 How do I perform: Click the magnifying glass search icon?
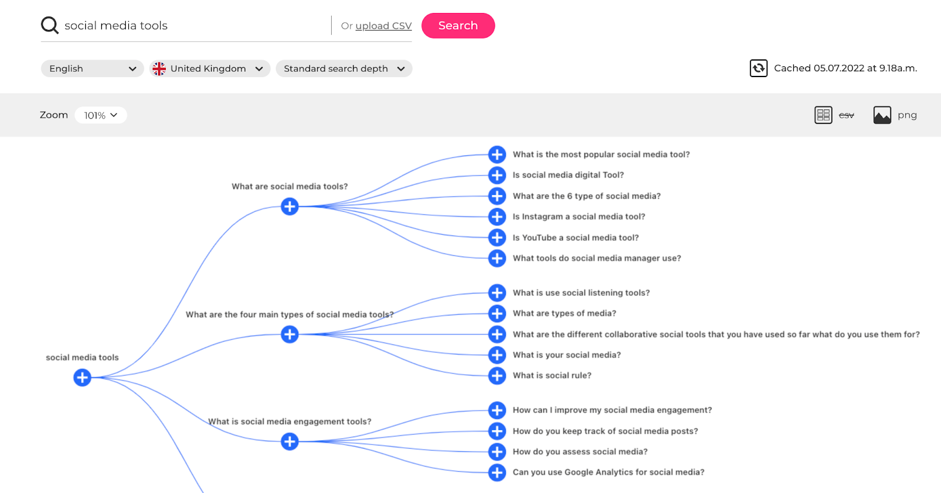(49, 25)
